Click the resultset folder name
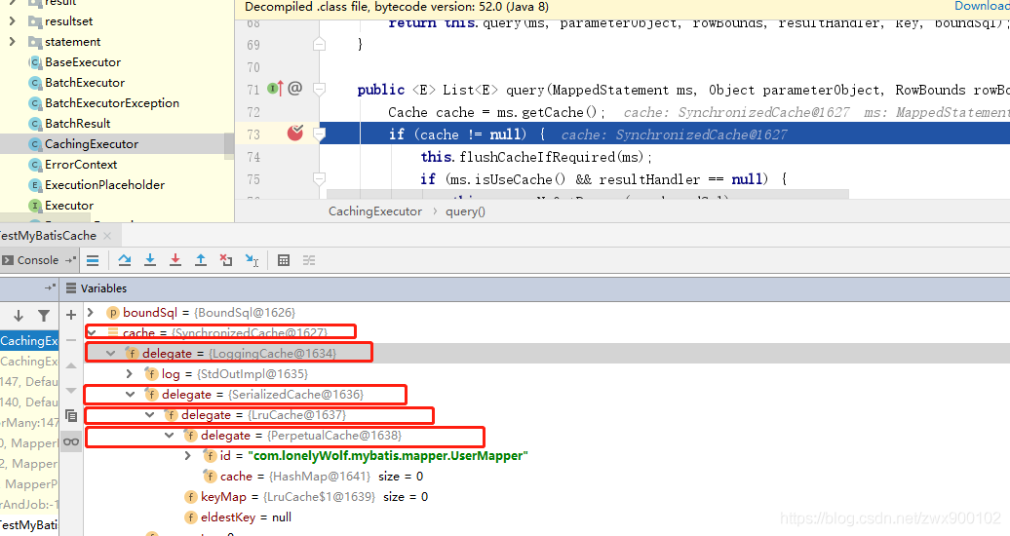This screenshot has width=1010, height=536. point(68,21)
